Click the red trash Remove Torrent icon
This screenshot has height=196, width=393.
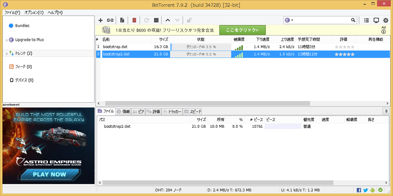[x=134, y=20]
